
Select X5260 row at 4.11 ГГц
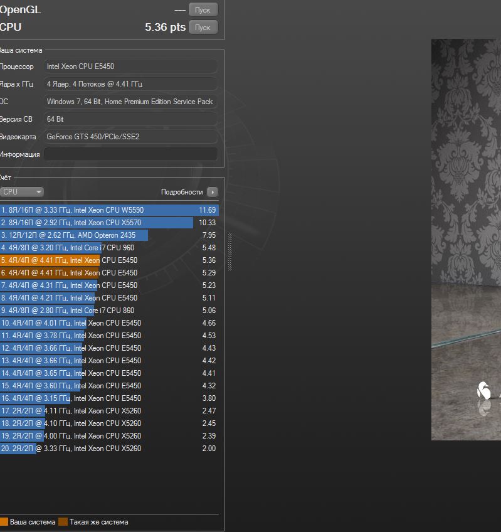point(109,411)
